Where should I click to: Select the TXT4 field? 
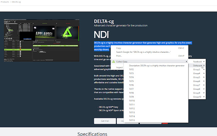pos(156,77)
